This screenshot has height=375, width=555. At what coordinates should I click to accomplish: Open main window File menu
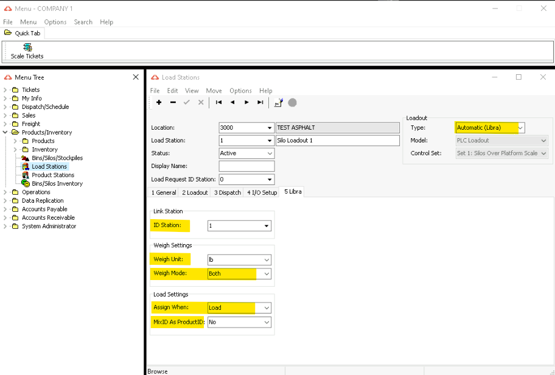[8, 22]
